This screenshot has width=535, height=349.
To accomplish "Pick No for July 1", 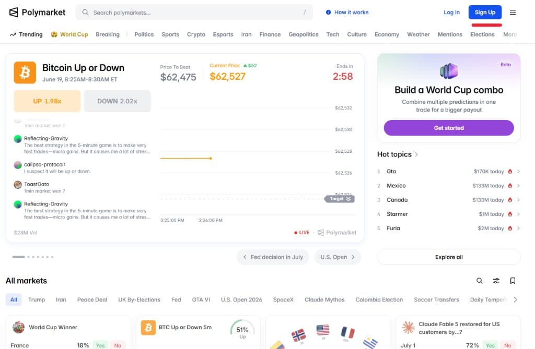I will coord(508,345).
